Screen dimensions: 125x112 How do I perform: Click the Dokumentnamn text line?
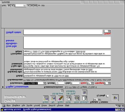coord(67,80)
